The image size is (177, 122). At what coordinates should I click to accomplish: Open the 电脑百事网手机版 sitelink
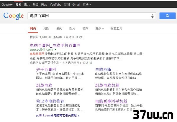click(x=111, y=101)
